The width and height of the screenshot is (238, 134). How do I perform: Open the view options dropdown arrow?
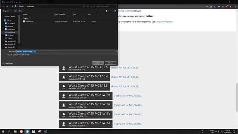point(110,11)
